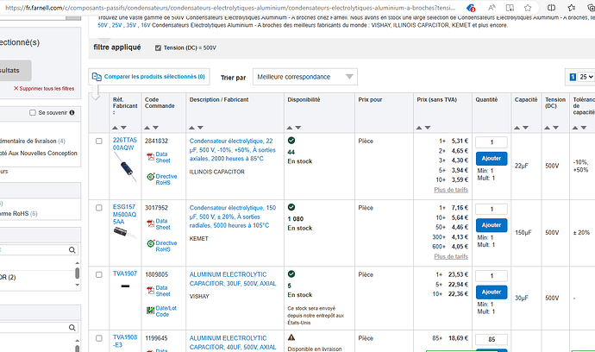595x352 pixels.
Task: Open the results per page 25 dropdown
Action: 586,77
